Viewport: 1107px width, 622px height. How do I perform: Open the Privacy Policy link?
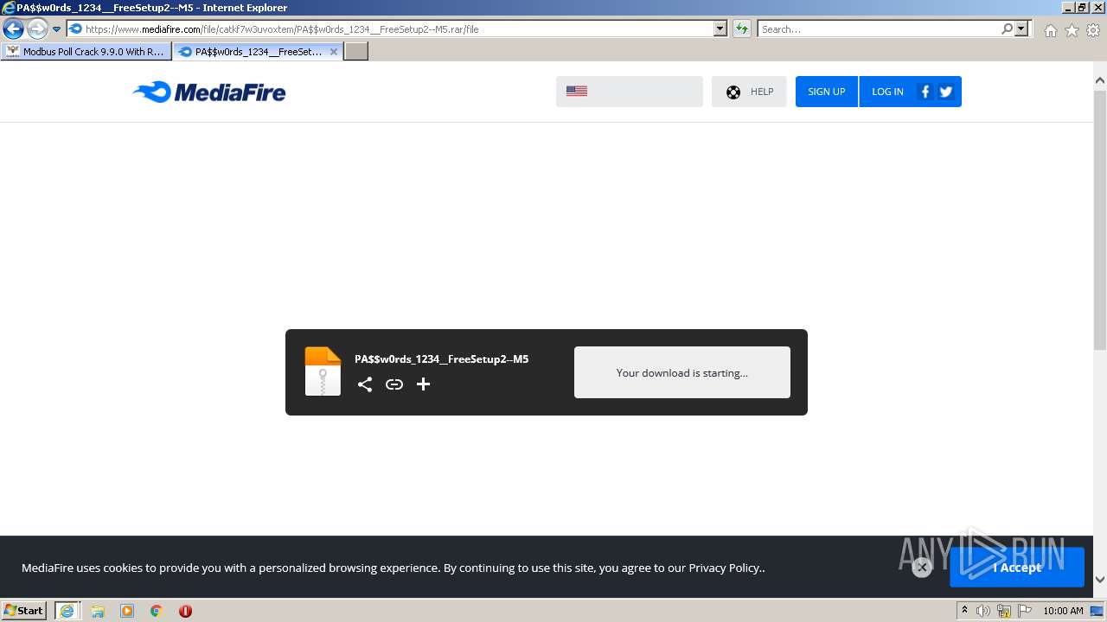point(724,568)
